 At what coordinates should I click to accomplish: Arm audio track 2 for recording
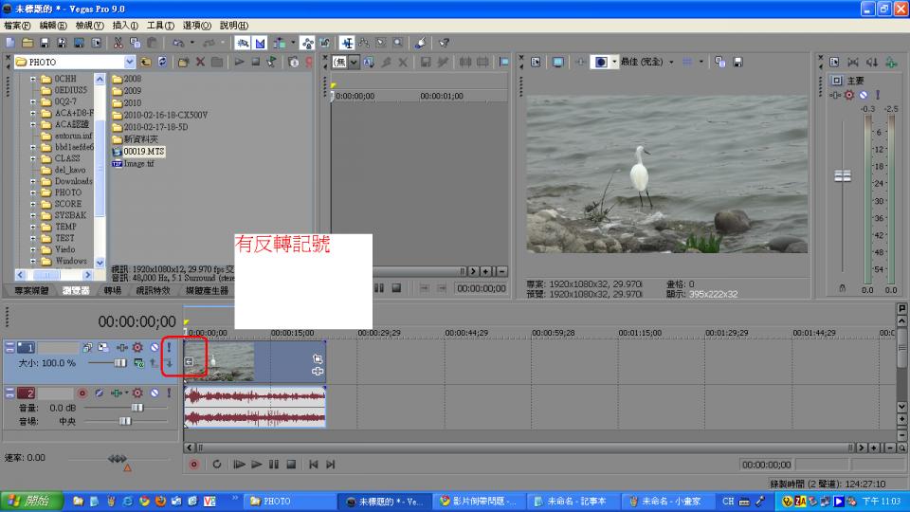click(x=82, y=393)
